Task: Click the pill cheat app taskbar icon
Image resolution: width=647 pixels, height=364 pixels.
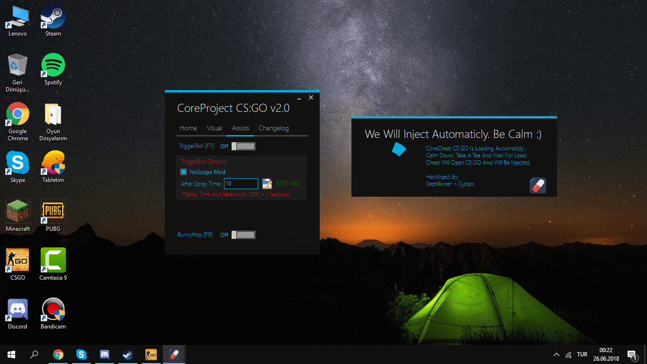Action: (174, 355)
